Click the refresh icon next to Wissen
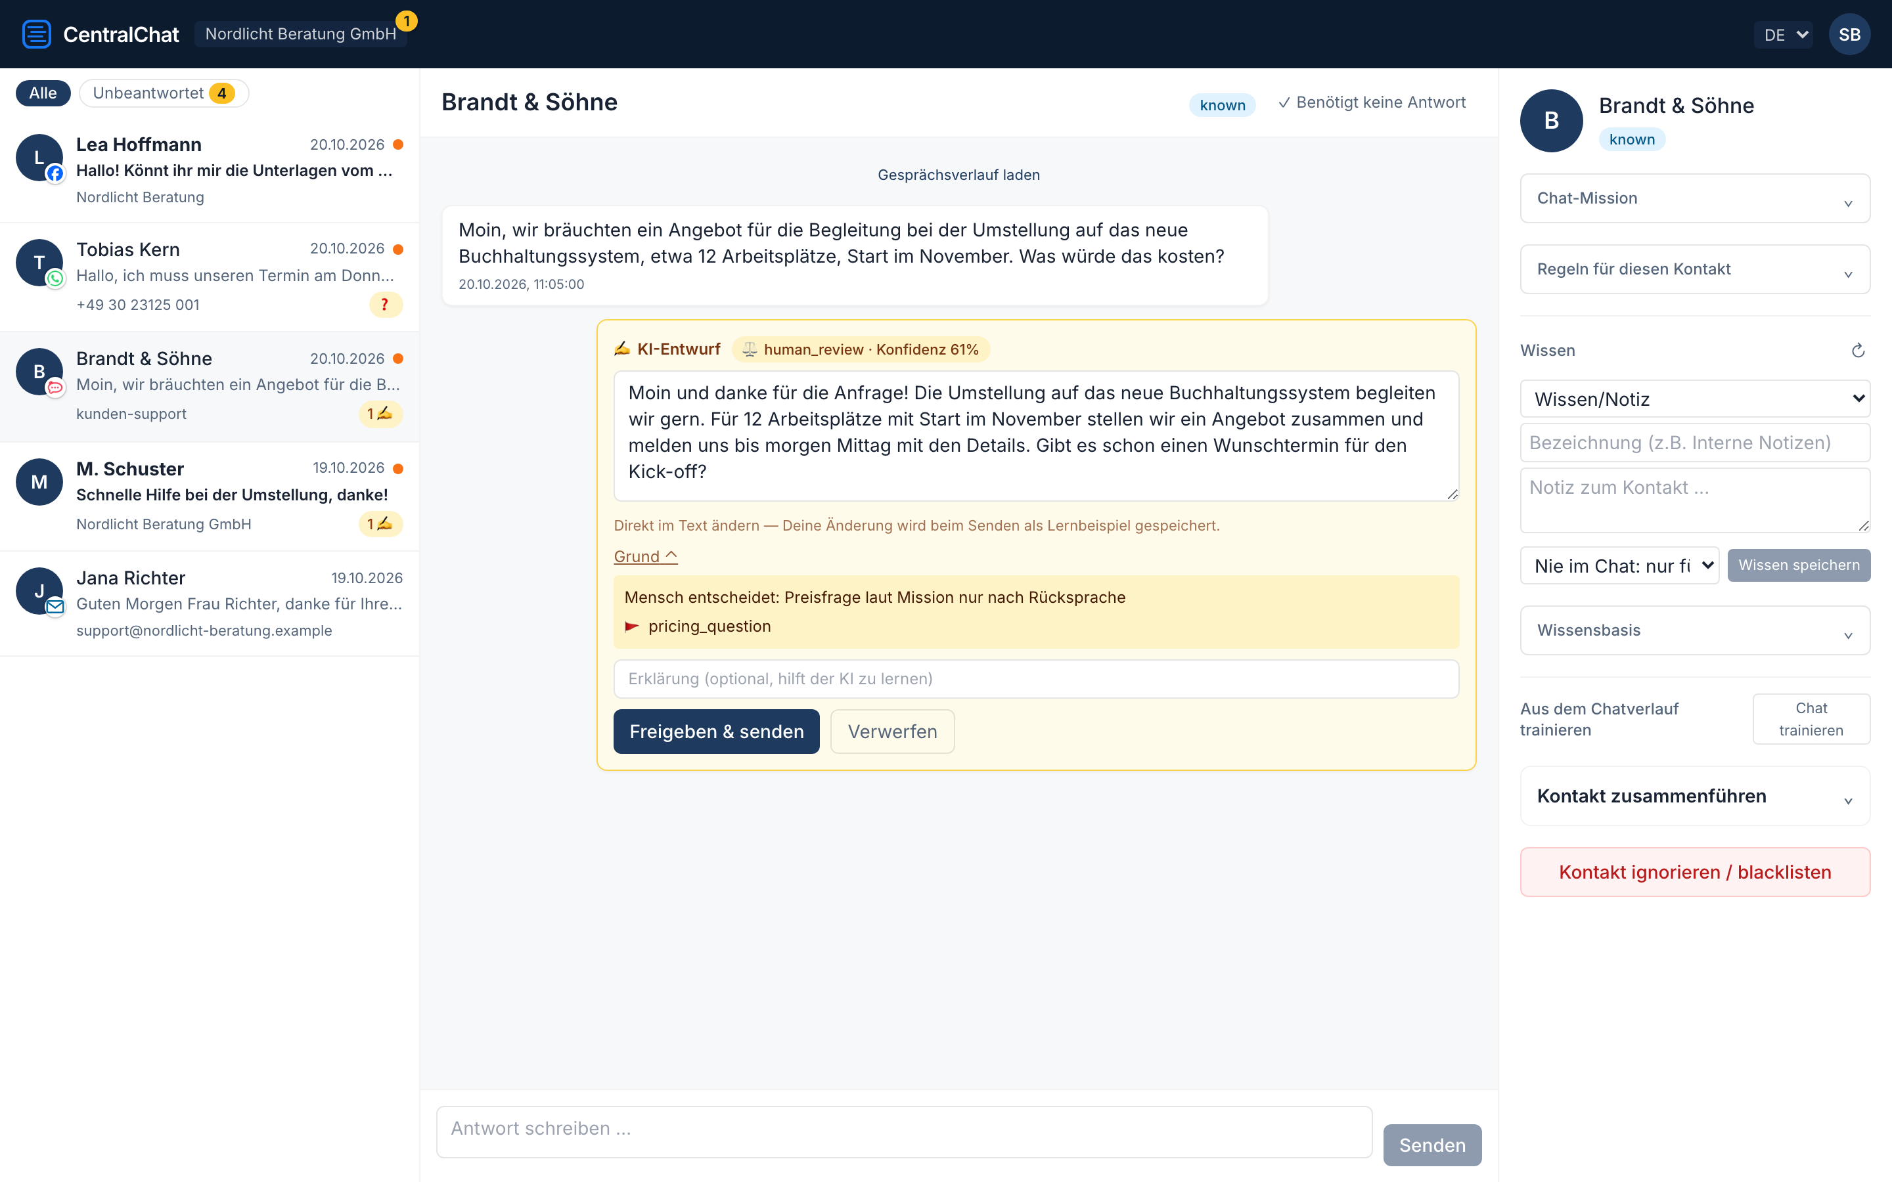Viewport: 1892px width, 1182px height. [1858, 350]
